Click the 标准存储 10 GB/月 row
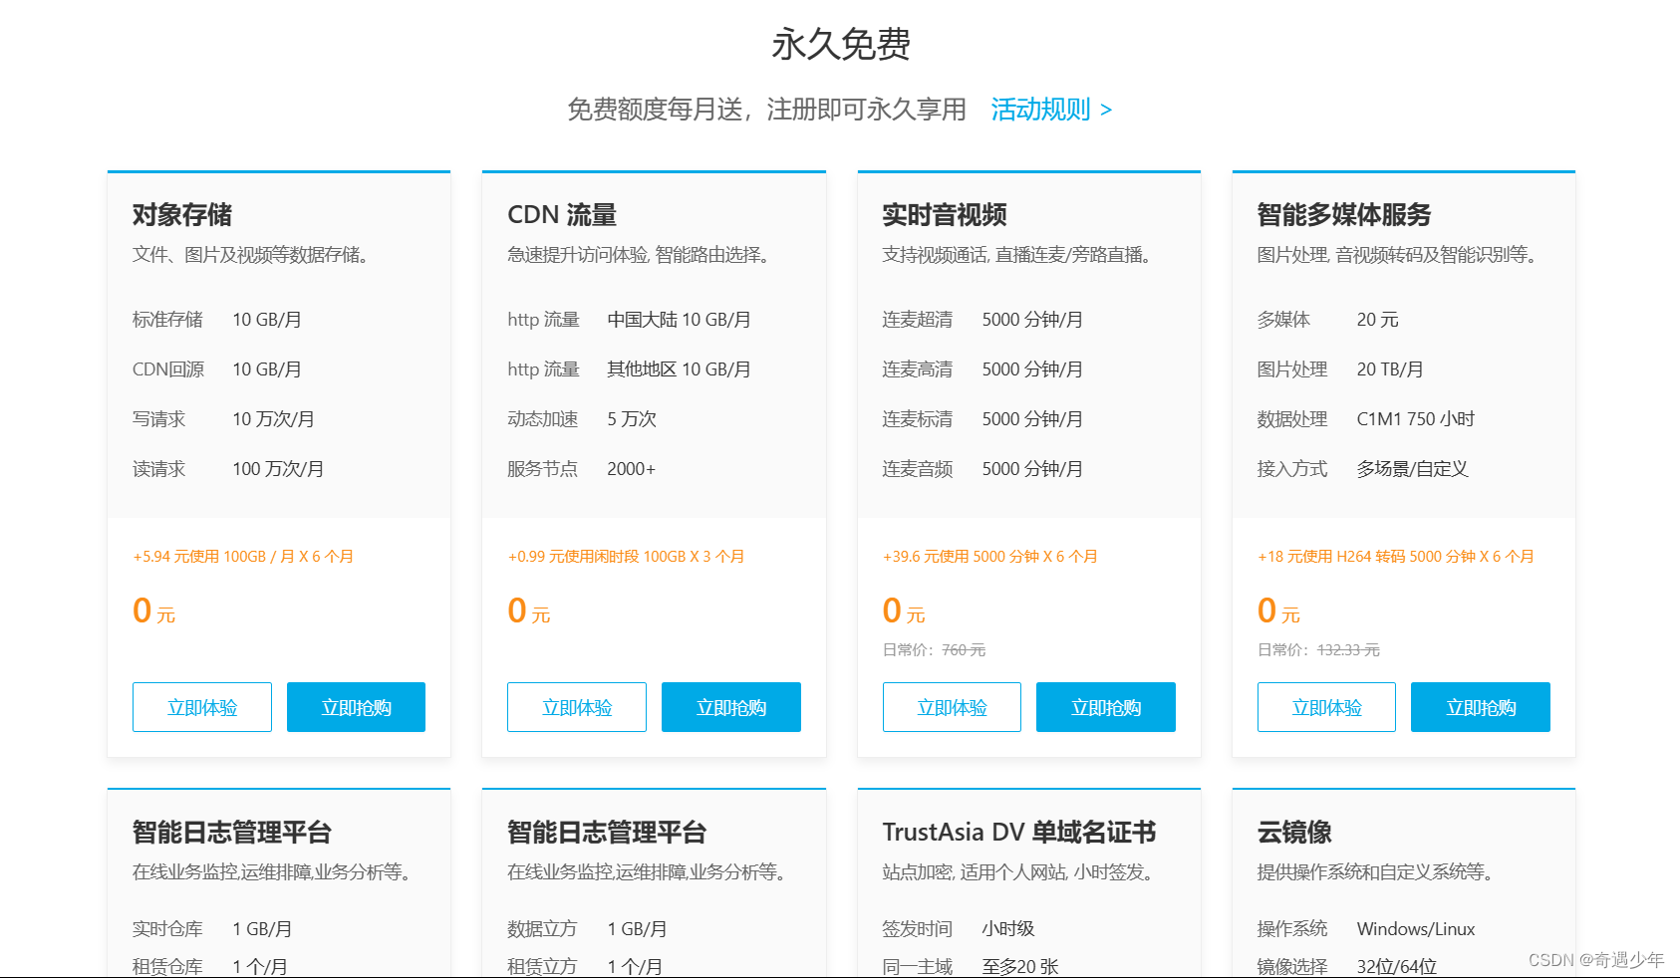 pyautogui.click(x=217, y=320)
